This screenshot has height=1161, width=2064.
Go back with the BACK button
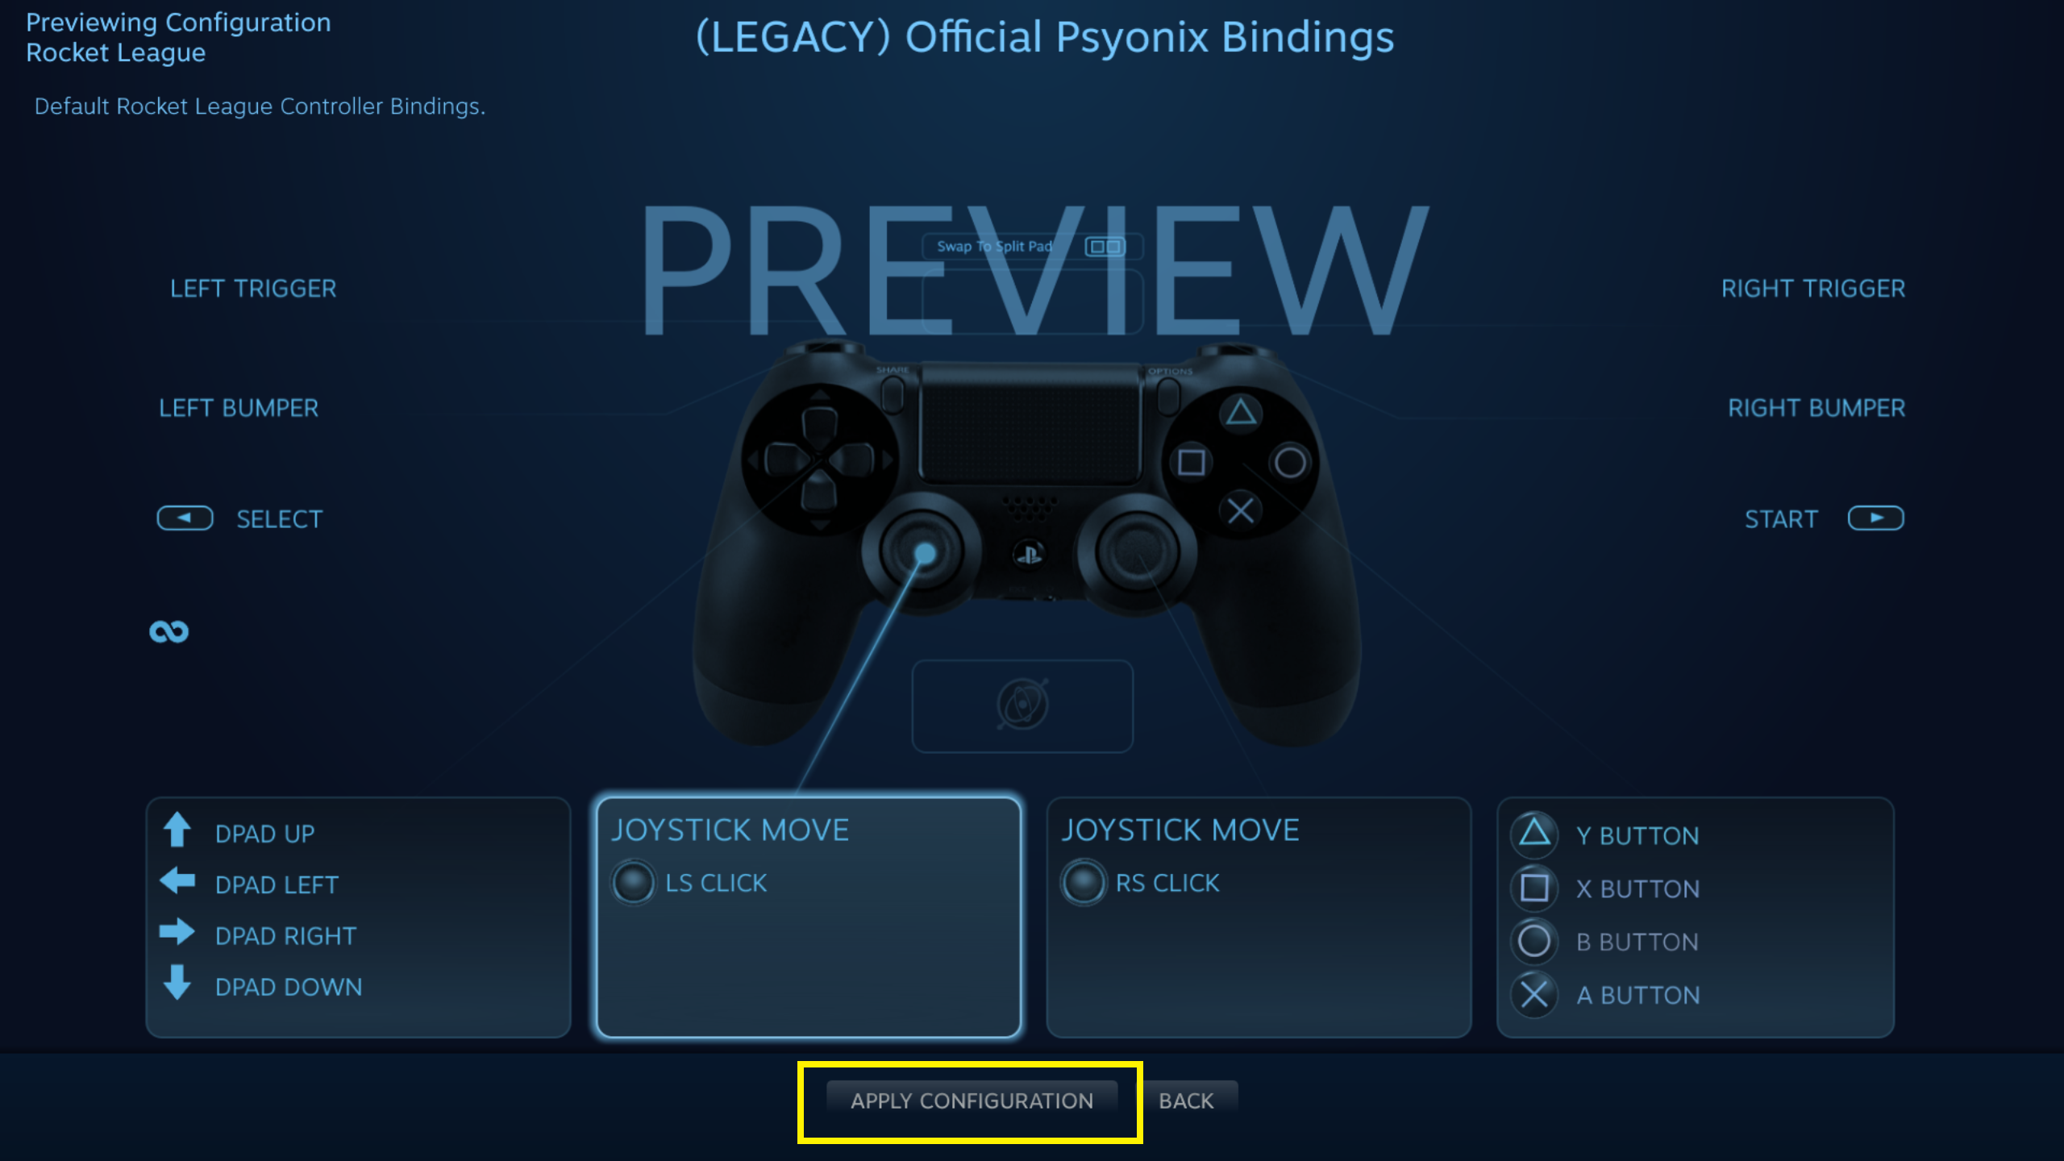(x=1186, y=1101)
